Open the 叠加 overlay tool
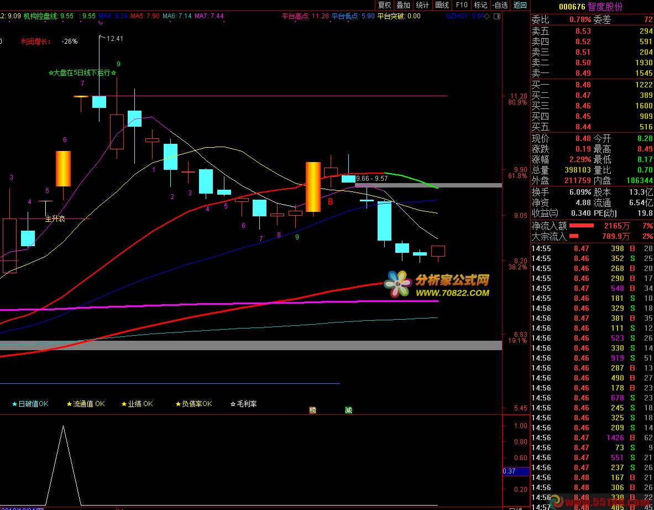 (404, 5)
